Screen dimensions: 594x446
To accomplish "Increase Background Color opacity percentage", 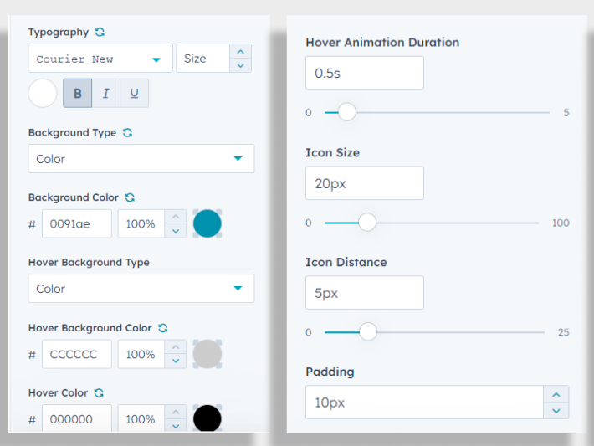I will (176, 217).
